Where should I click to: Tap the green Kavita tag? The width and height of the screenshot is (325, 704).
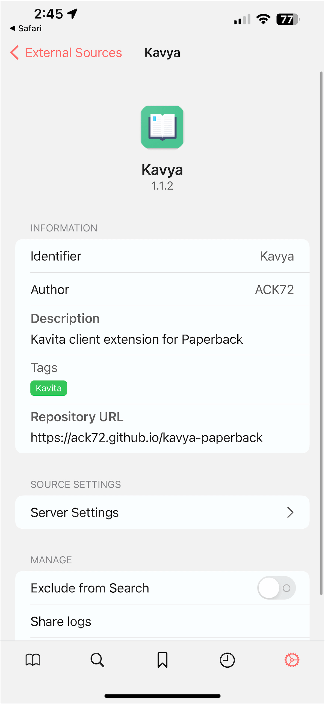click(x=49, y=388)
